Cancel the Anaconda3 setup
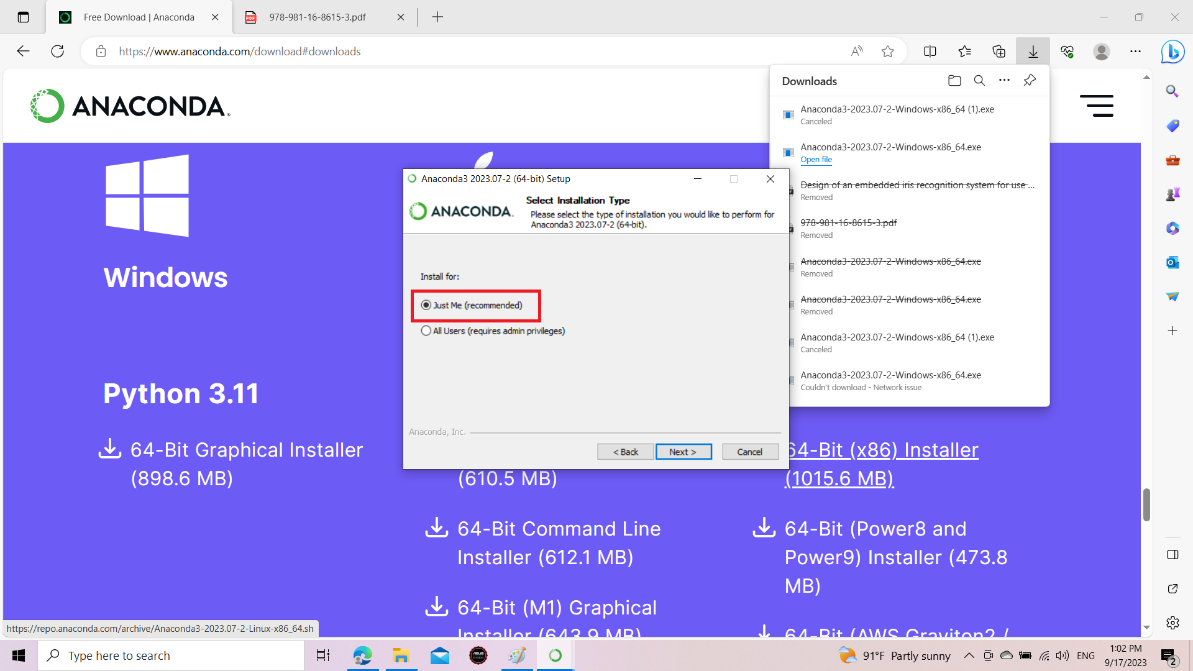1193x671 pixels. [750, 452]
